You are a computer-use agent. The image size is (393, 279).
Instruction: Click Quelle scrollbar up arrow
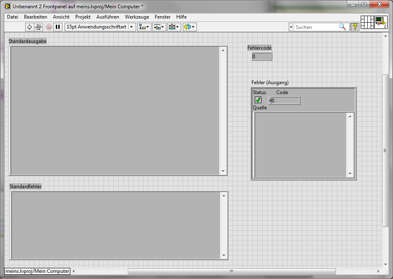[350, 116]
